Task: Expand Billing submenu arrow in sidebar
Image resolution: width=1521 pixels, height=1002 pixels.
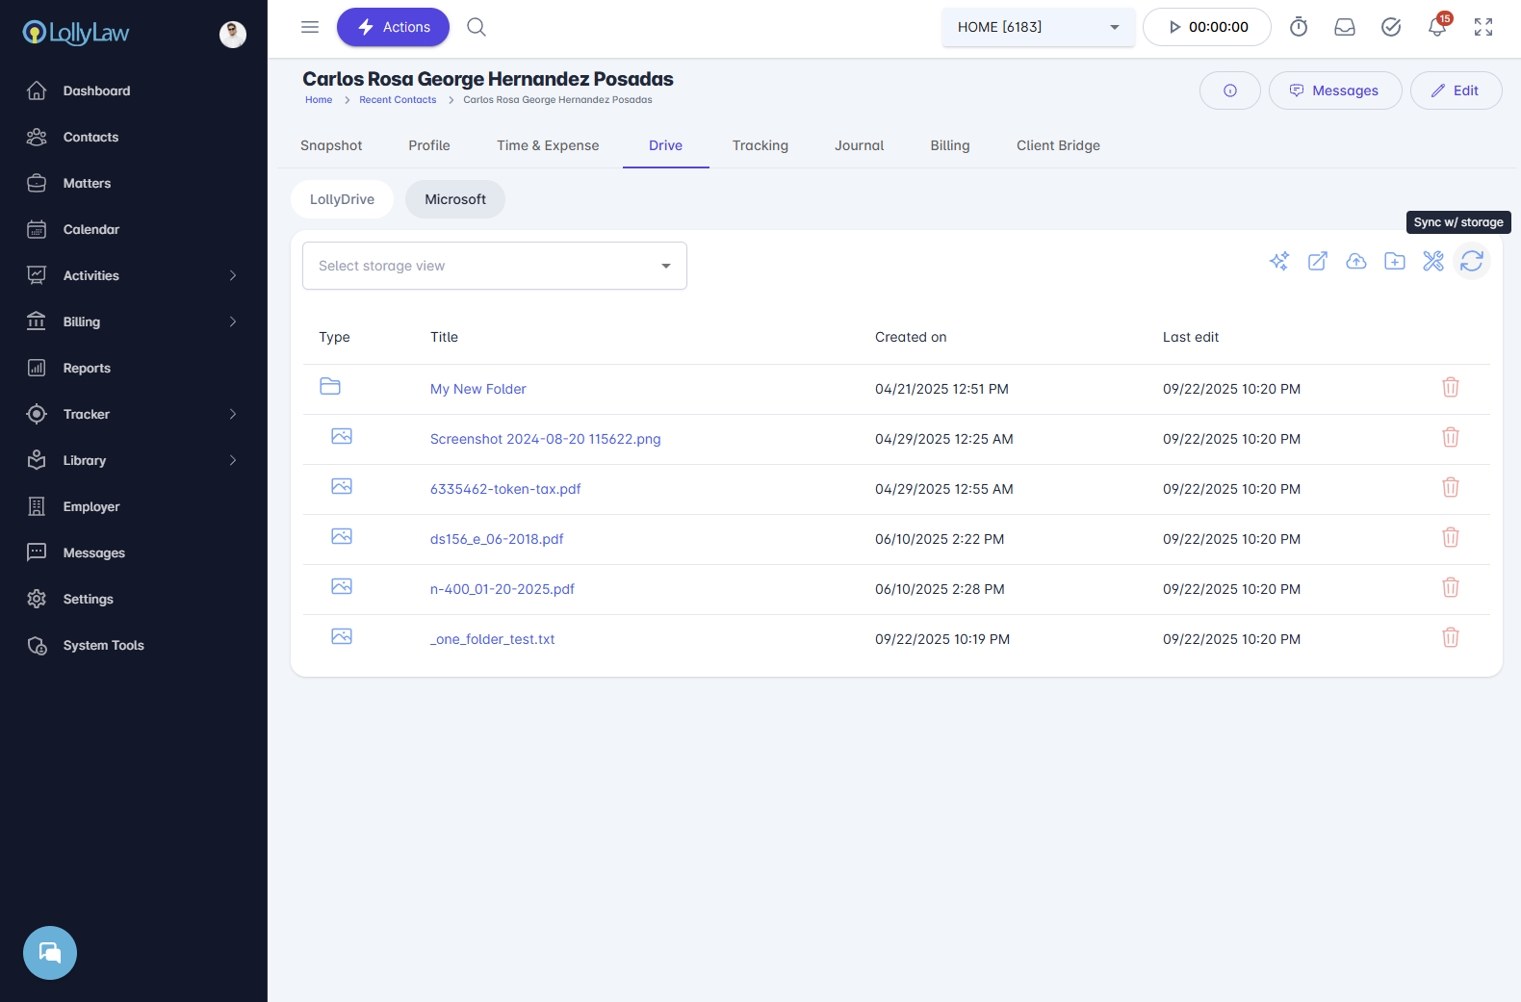Action: (233, 321)
